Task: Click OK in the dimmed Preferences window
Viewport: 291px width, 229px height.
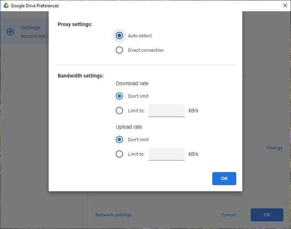Action: coord(267,215)
